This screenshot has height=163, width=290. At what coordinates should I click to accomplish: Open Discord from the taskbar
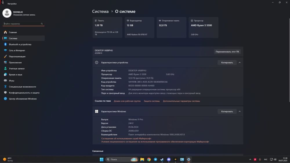coord(169,160)
